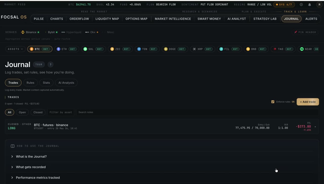324x184 pixels.
Task: Switch to the Stats tab
Action: (x=46, y=83)
